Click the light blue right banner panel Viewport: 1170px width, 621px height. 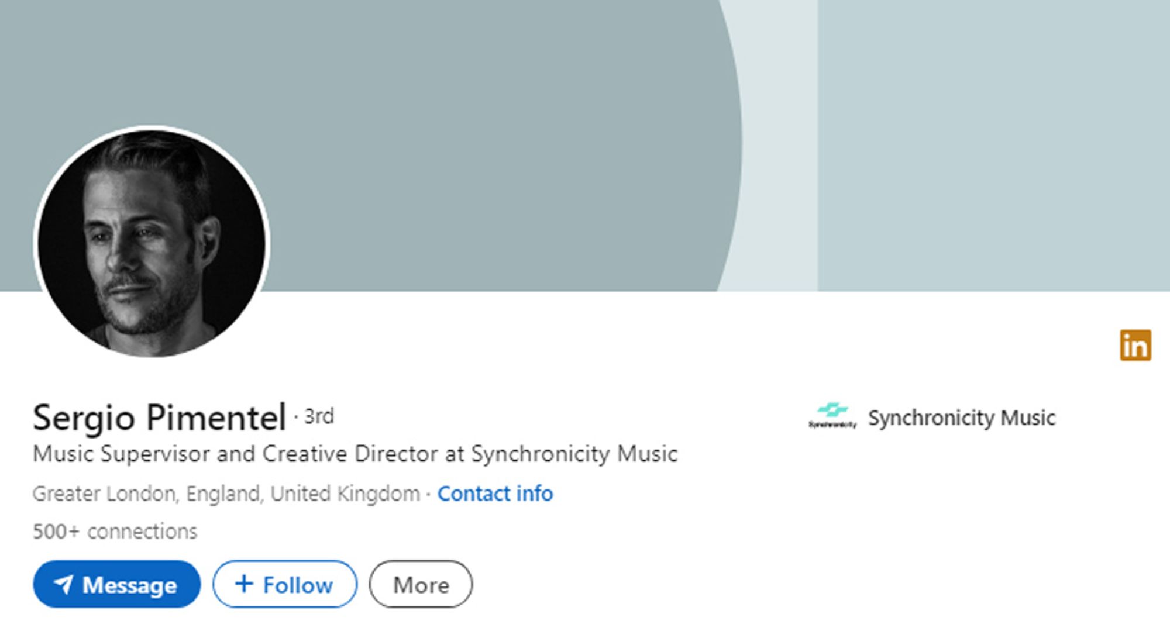[x=994, y=146]
